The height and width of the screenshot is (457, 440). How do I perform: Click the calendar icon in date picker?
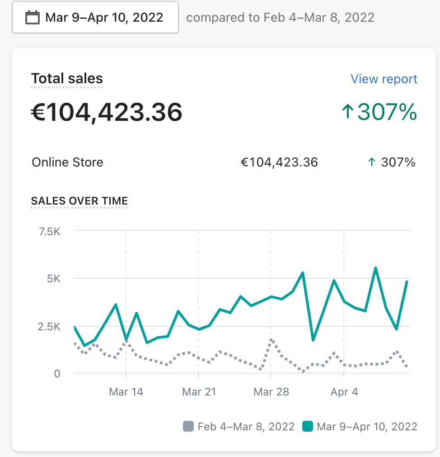pos(32,18)
